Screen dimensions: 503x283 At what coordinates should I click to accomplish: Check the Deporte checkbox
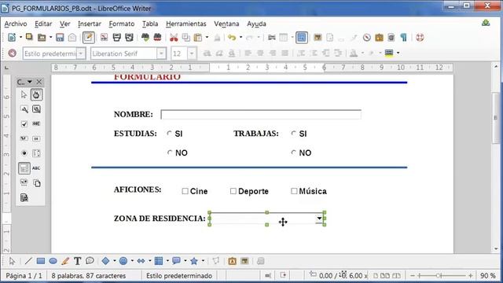233,191
